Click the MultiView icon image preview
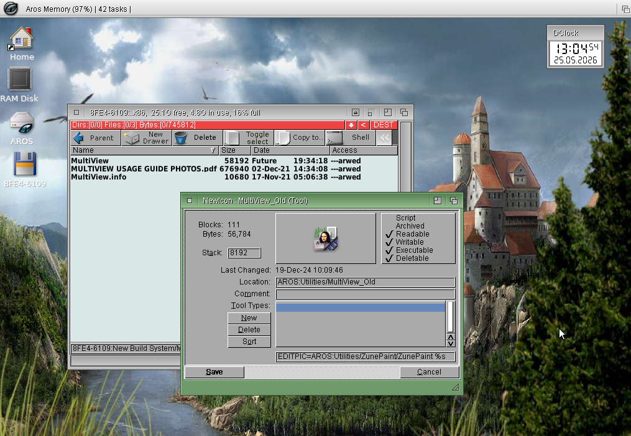The height and width of the screenshot is (436, 631). coord(326,238)
